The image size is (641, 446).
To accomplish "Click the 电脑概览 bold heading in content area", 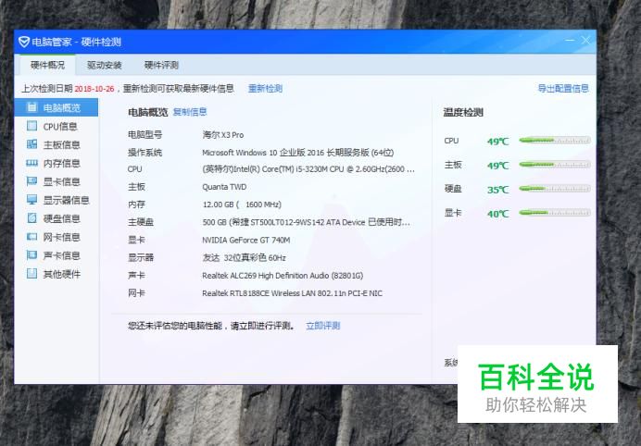I will [x=147, y=112].
